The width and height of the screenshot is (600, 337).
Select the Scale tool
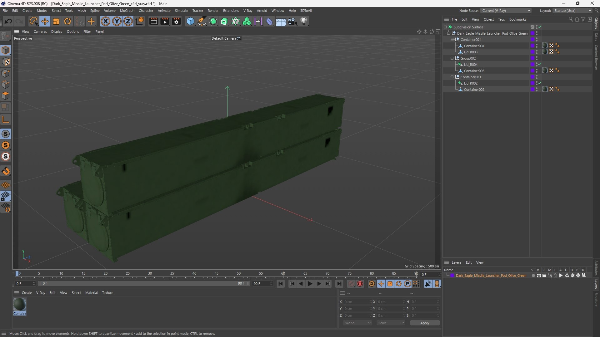pyautogui.click(x=56, y=21)
